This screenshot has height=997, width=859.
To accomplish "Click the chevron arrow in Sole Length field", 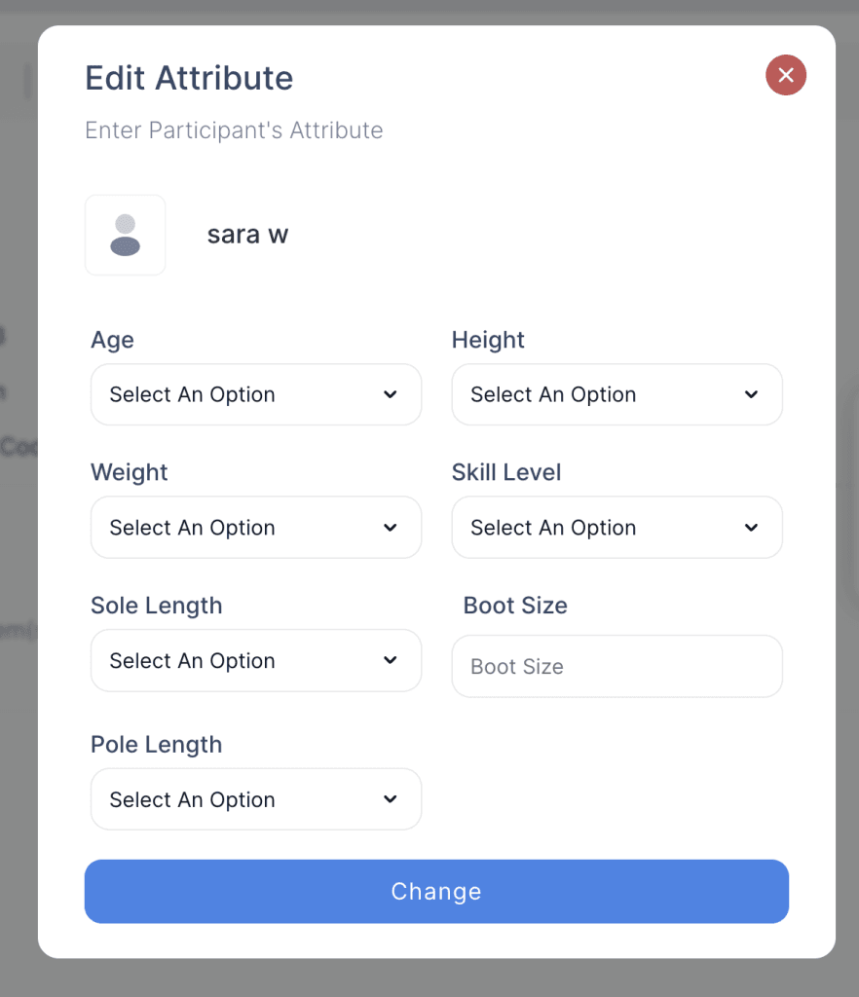I will (391, 660).
